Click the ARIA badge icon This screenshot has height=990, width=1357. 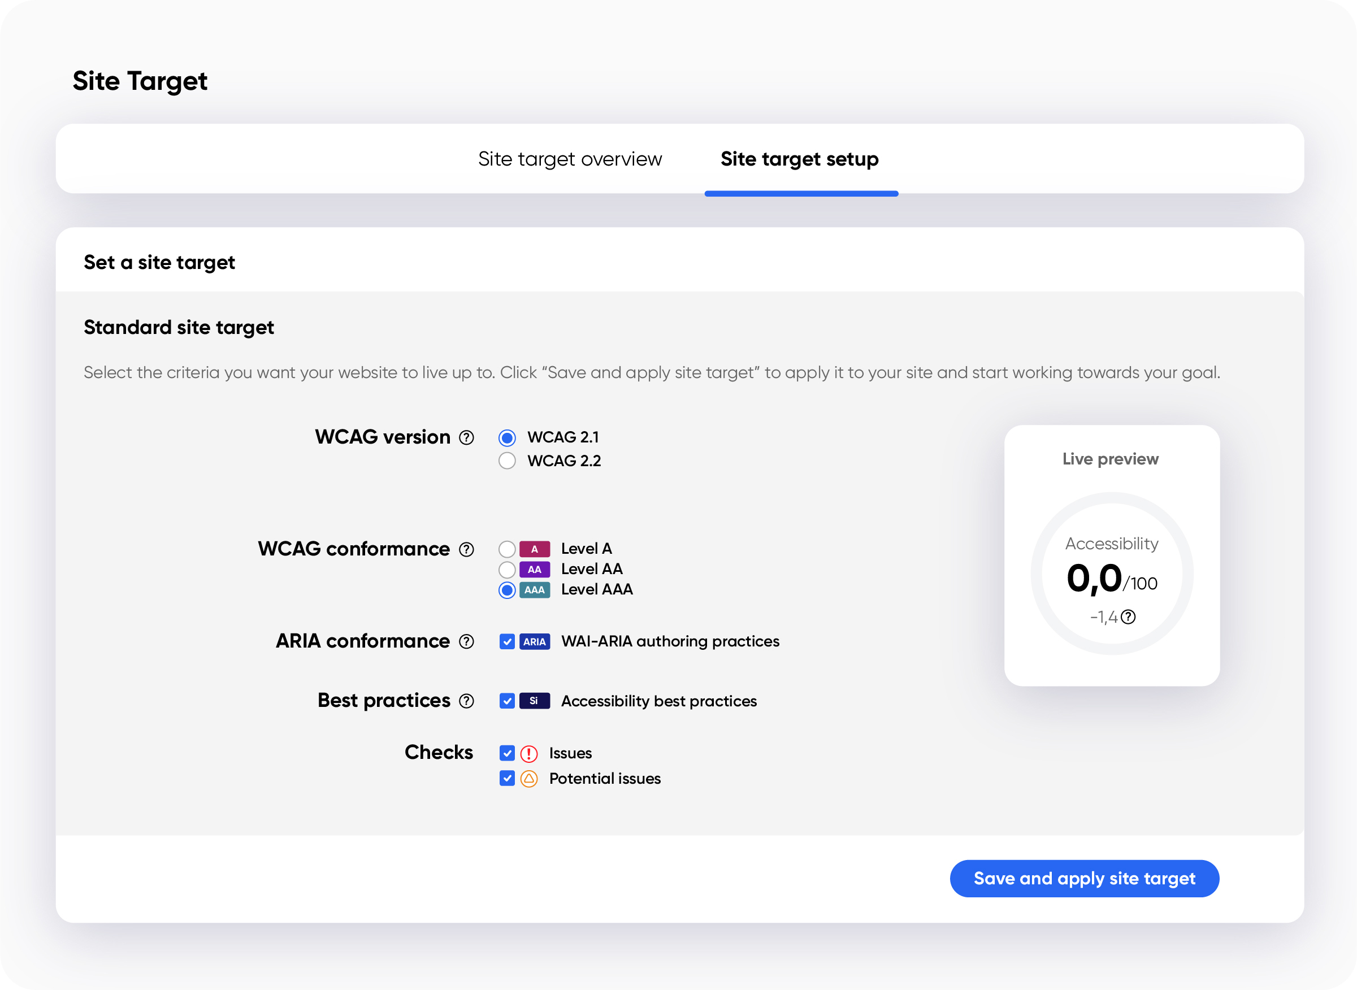[x=534, y=641]
